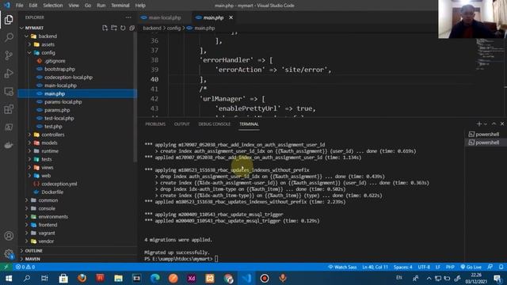The image size is (507, 285).
Task: Click line 42 'urlManager' in editor
Action: [x=231, y=99]
